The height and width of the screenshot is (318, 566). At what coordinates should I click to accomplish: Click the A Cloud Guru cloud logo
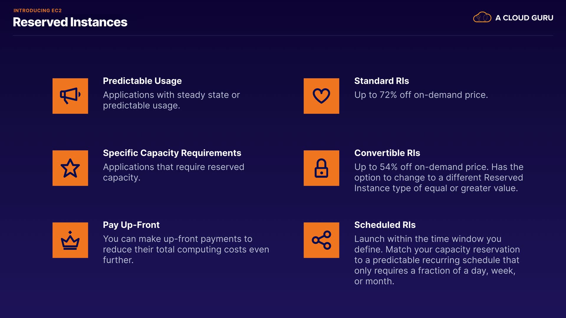(x=482, y=17)
